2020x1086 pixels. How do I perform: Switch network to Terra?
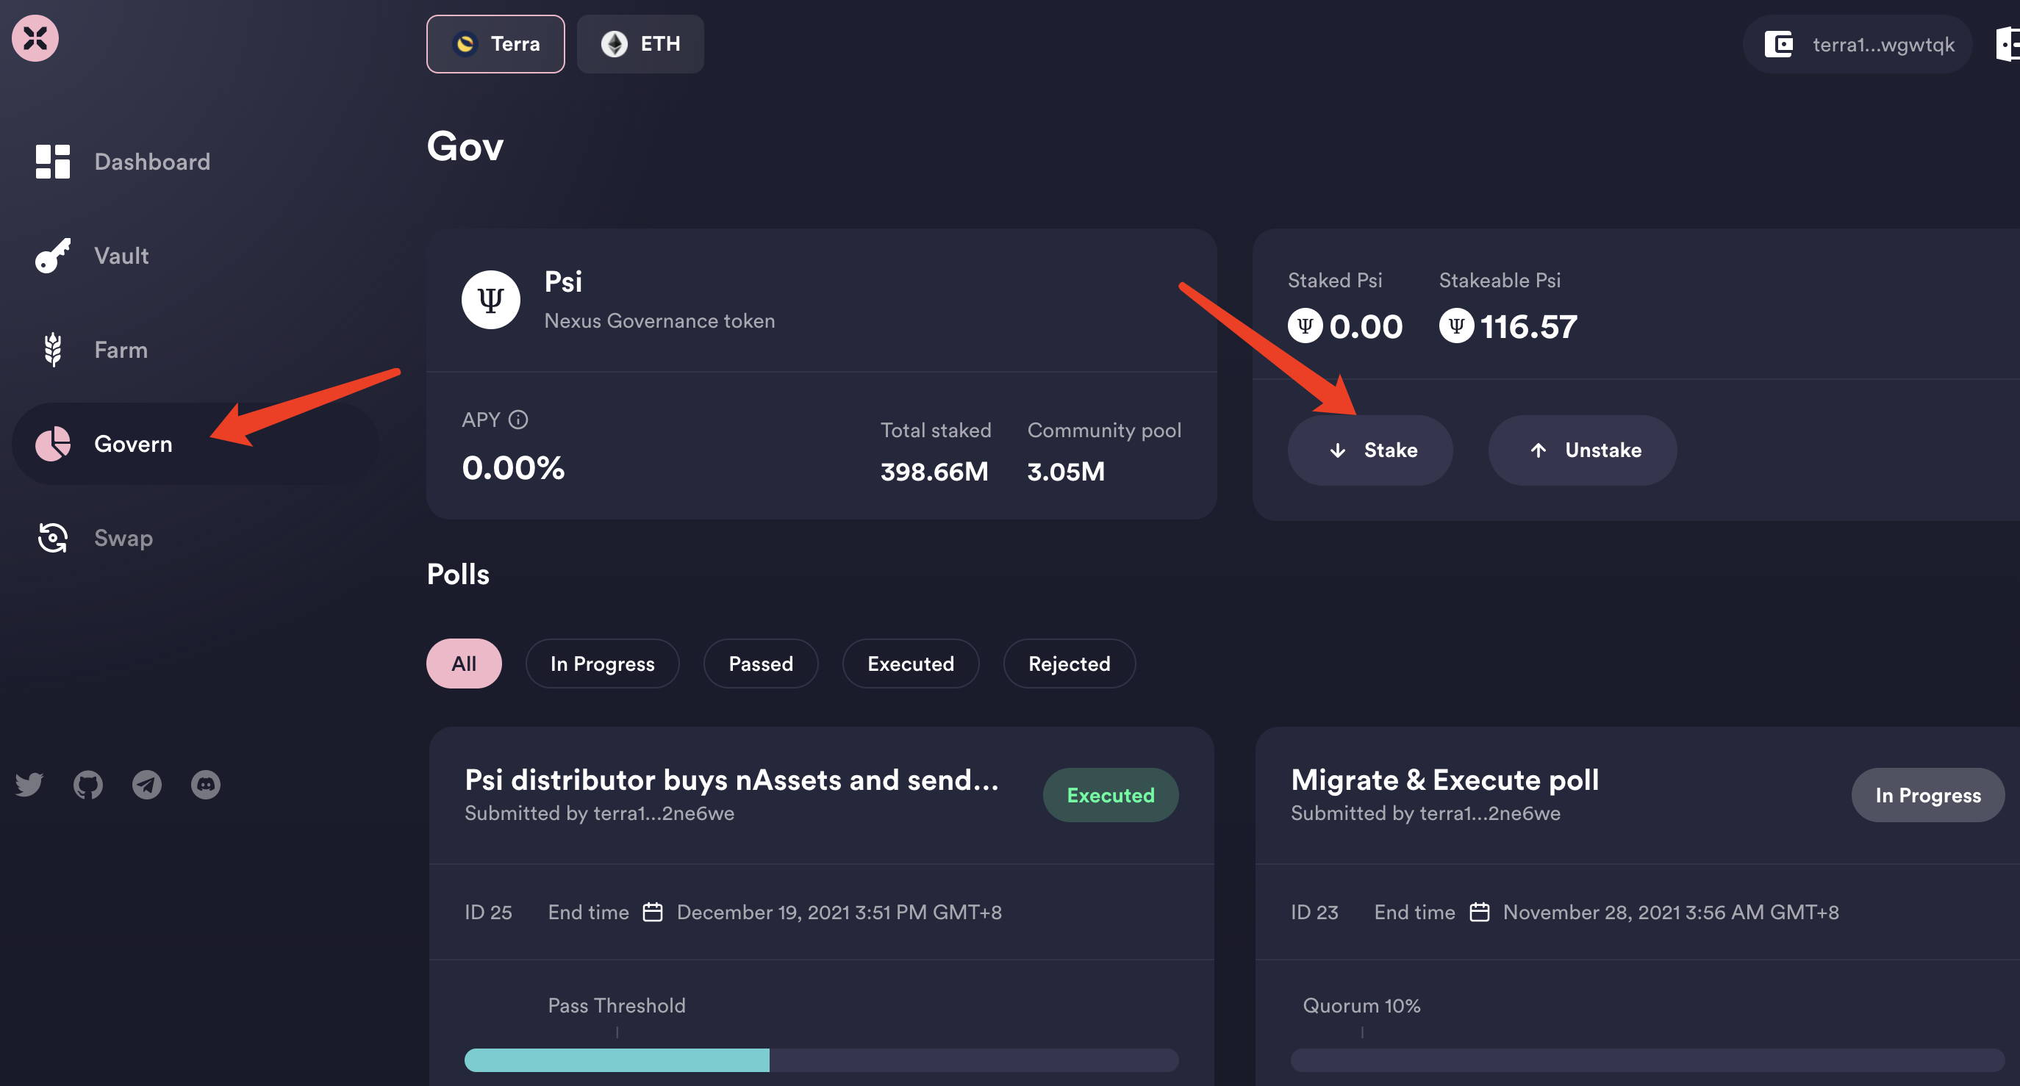[495, 44]
